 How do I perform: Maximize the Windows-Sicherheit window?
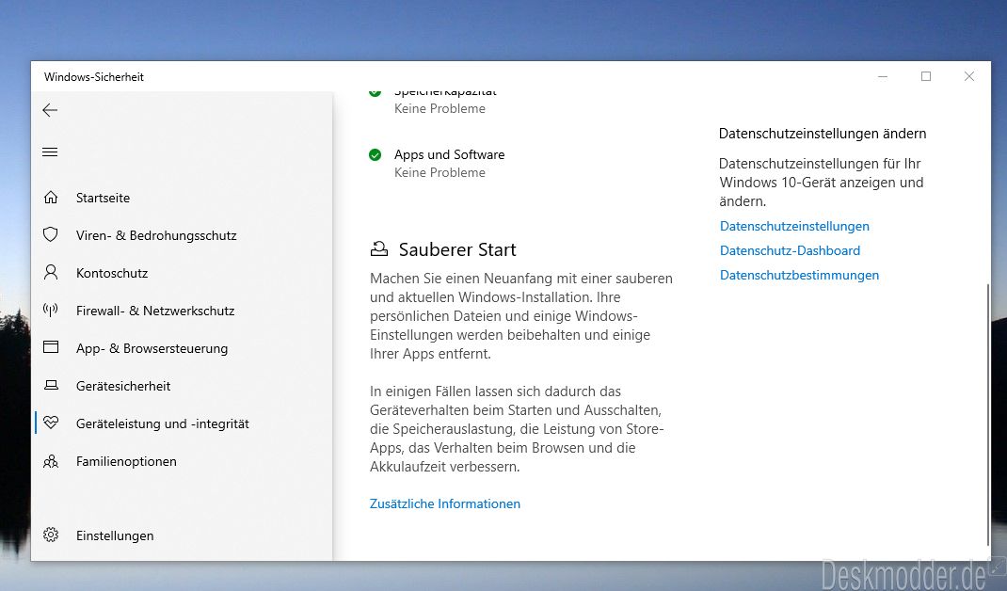(926, 76)
